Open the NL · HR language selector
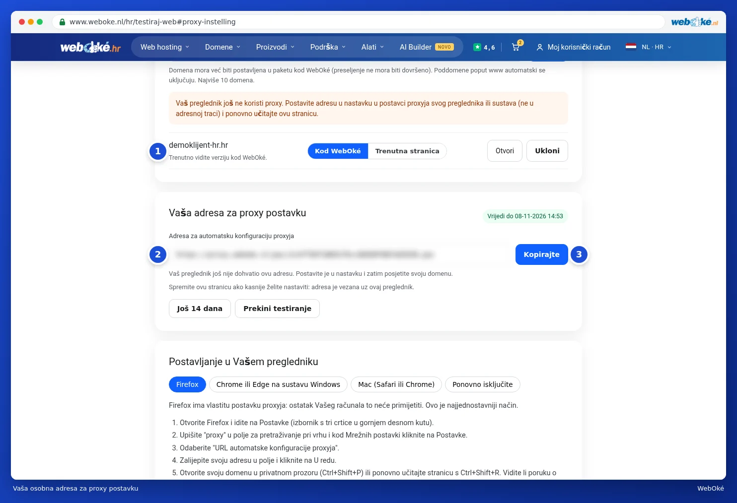This screenshot has width=737, height=503. coord(649,47)
